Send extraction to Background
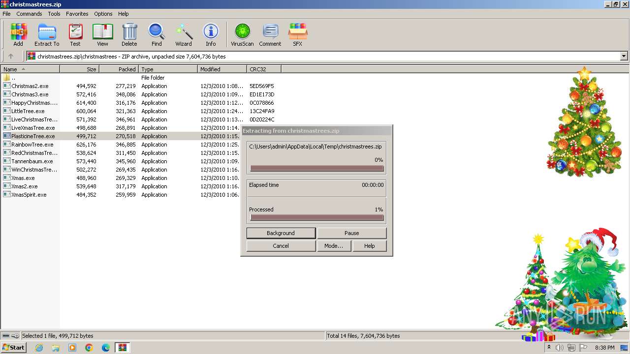The image size is (630, 354). point(281,233)
